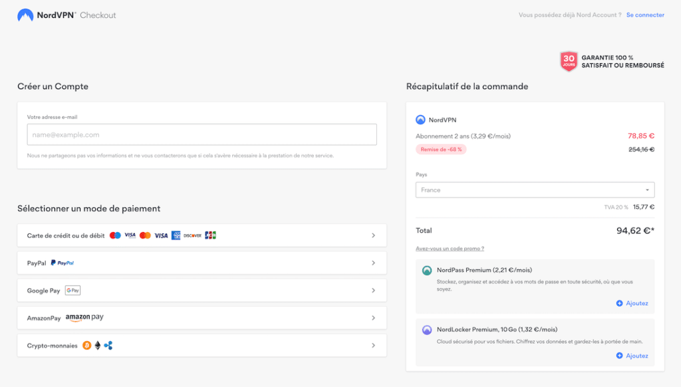This screenshot has height=387, width=681.
Task: Expand the credit or debit card option
Action: click(x=373, y=235)
